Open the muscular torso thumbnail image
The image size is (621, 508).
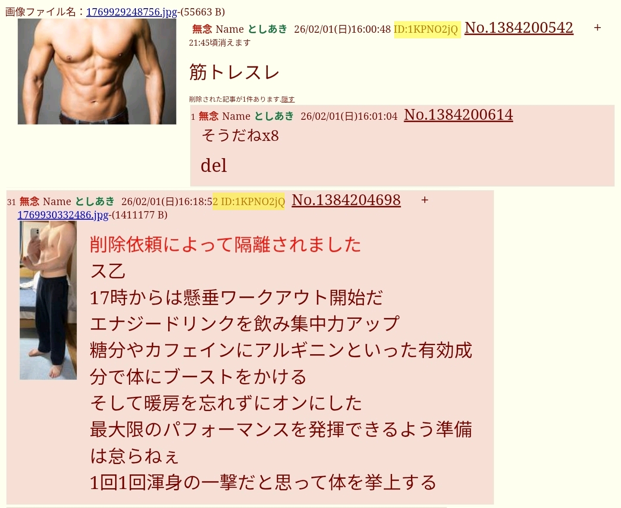pos(97,71)
